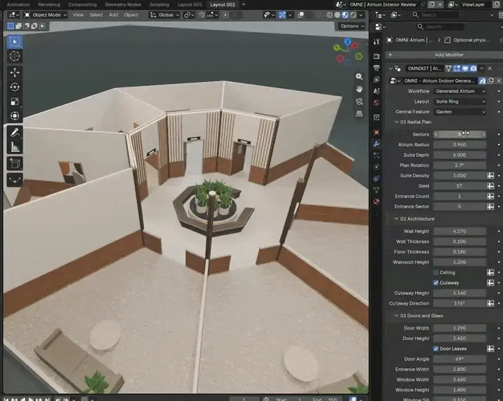Switch perspective/orthographic grid icon
This screenshot has height=401, width=503.
pyautogui.click(x=359, y=114)
